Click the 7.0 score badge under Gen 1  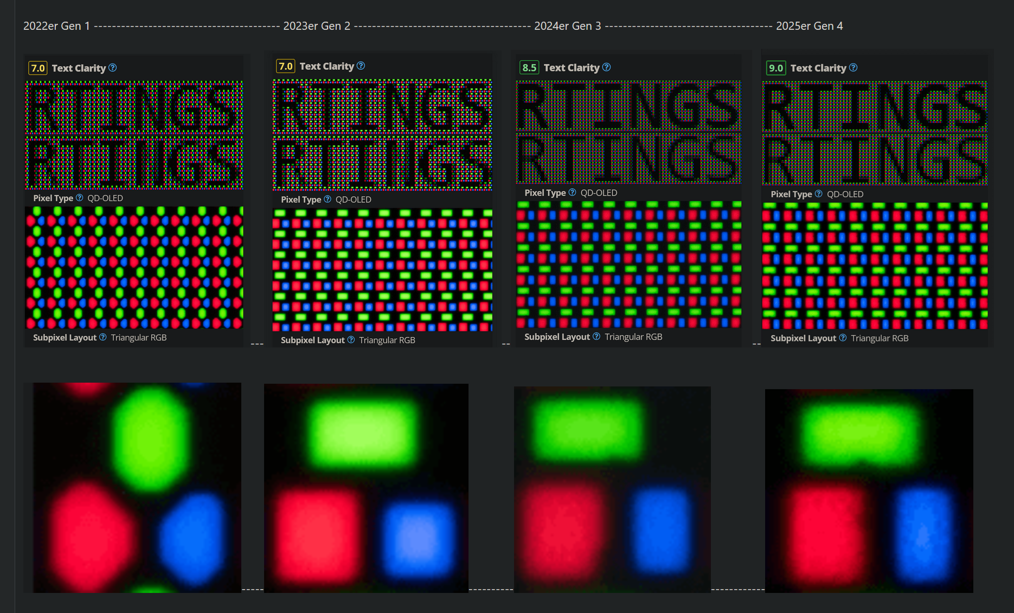pyautogui.click(x=38, y=68)
